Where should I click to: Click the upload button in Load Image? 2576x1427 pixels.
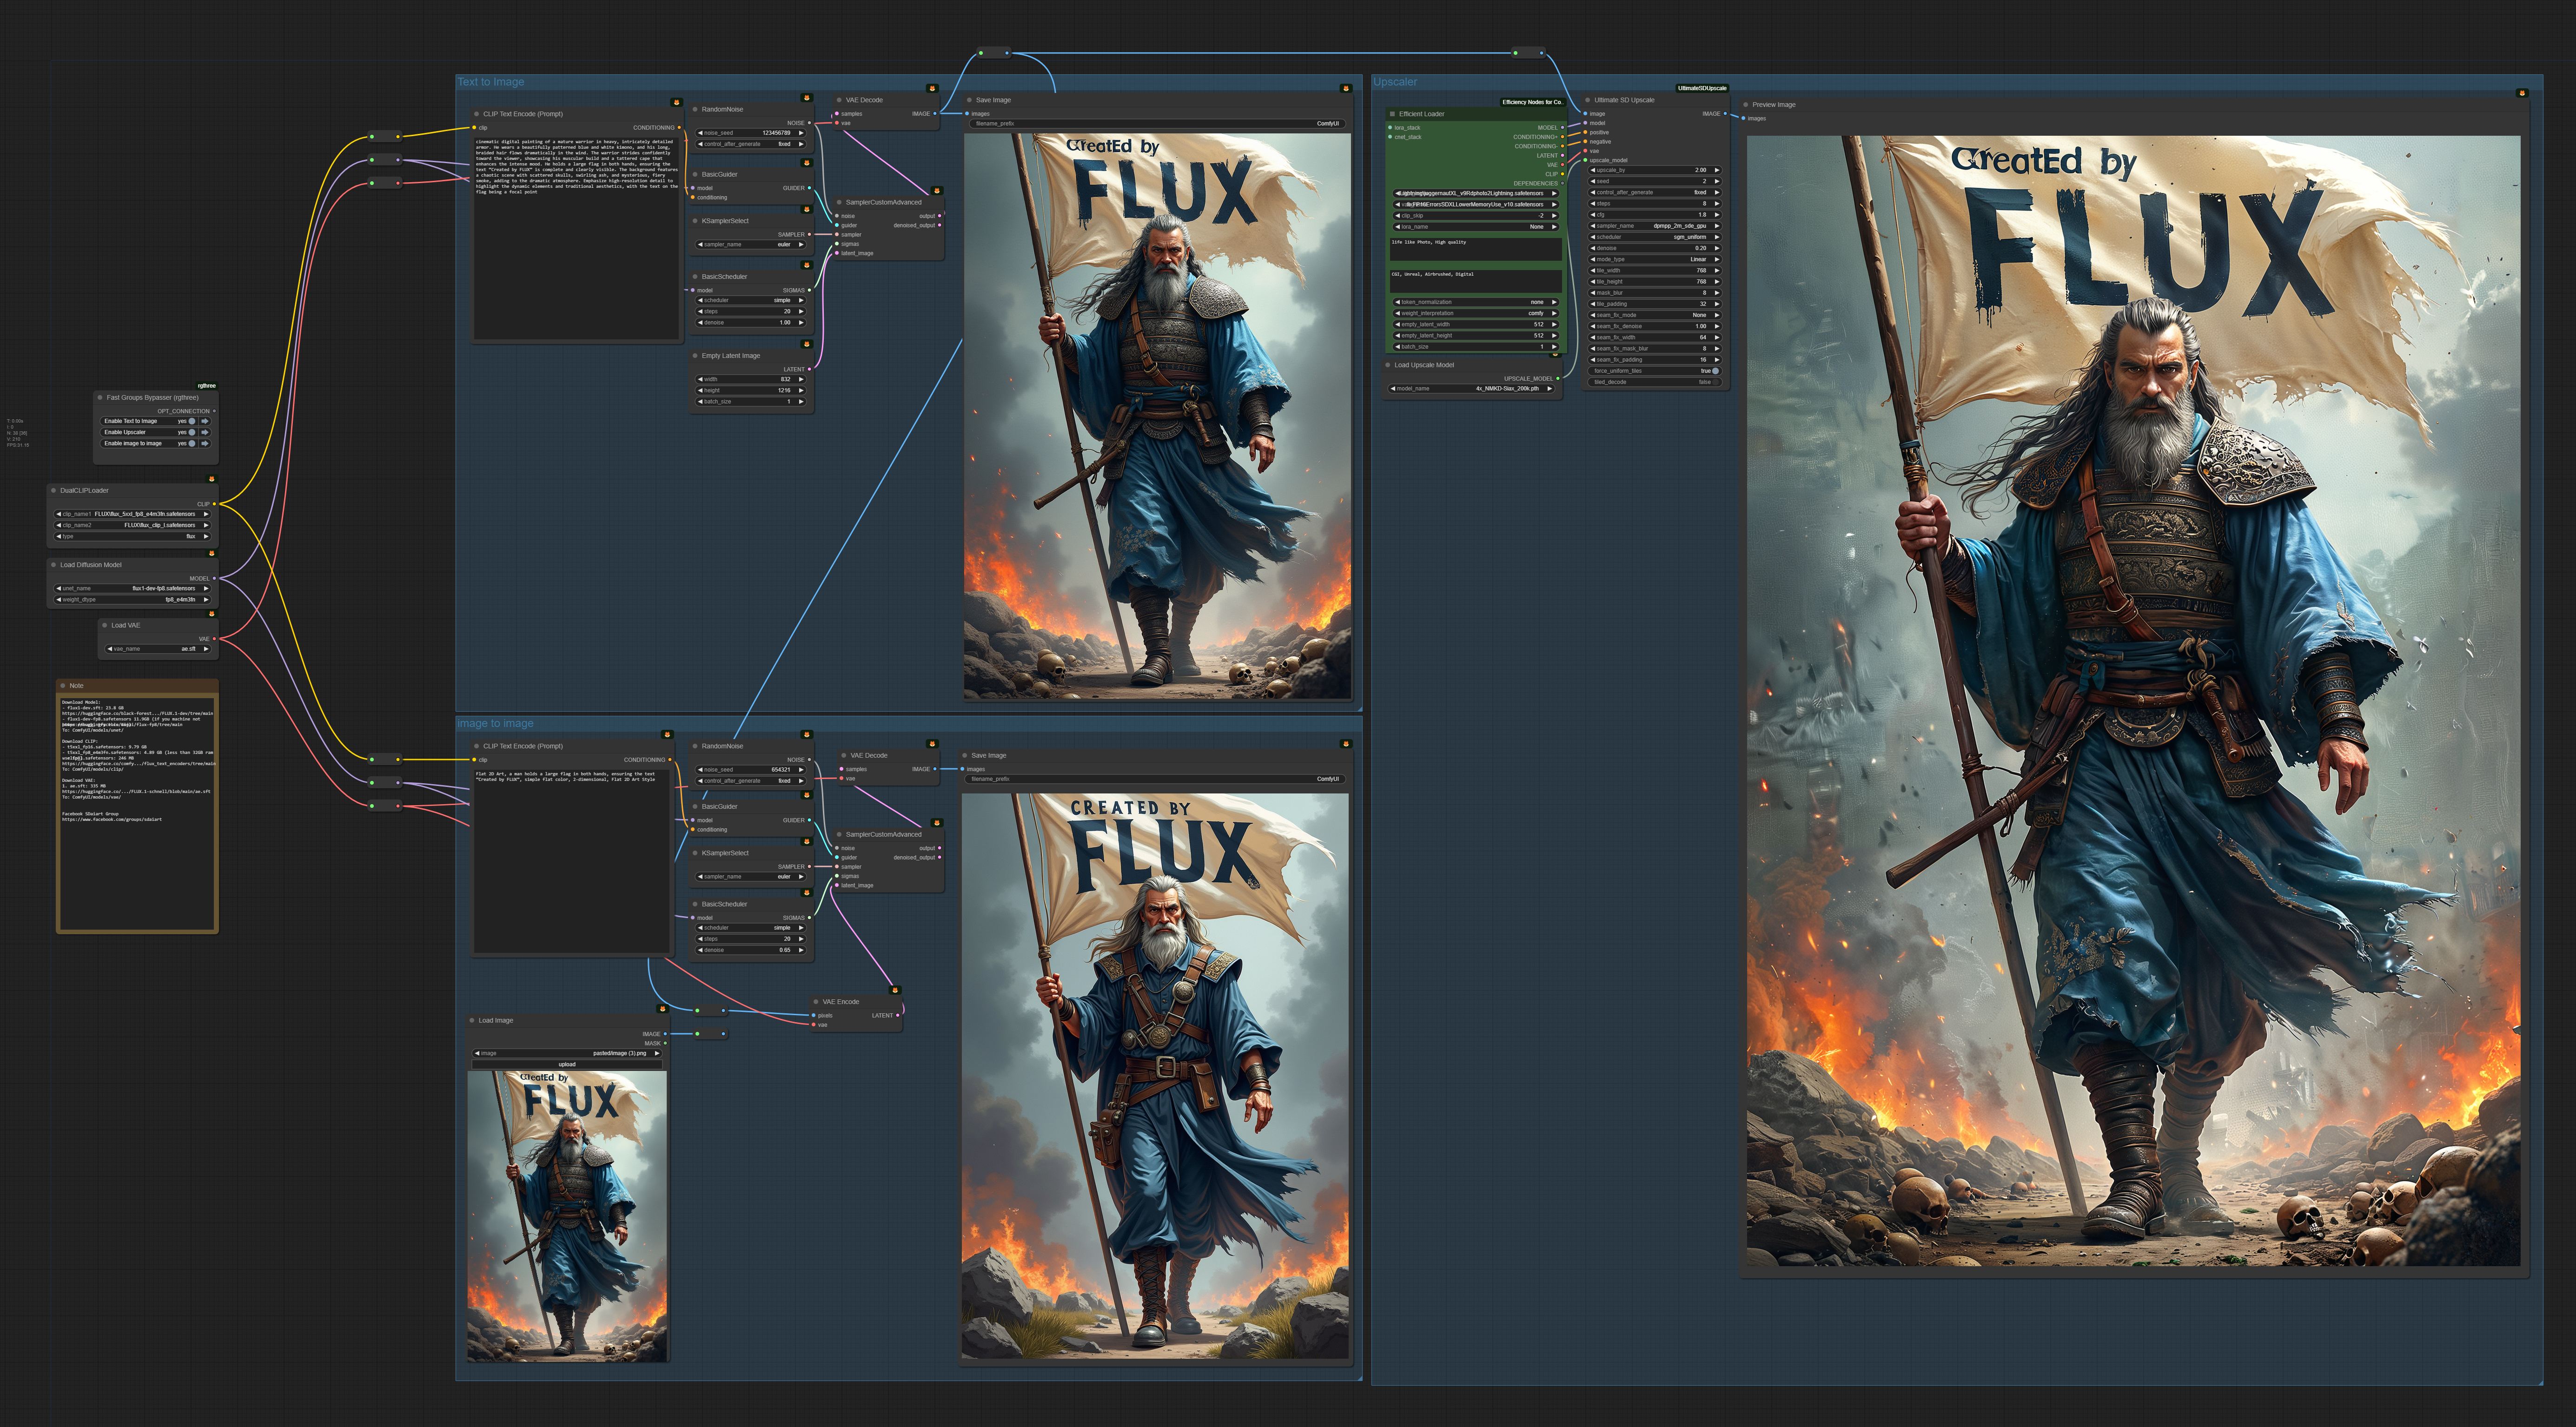click(567, 1064)
